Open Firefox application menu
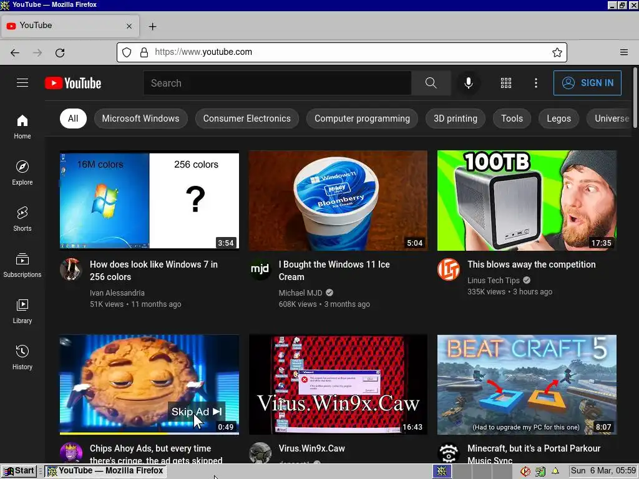639x479 pixels. (624, 52)
